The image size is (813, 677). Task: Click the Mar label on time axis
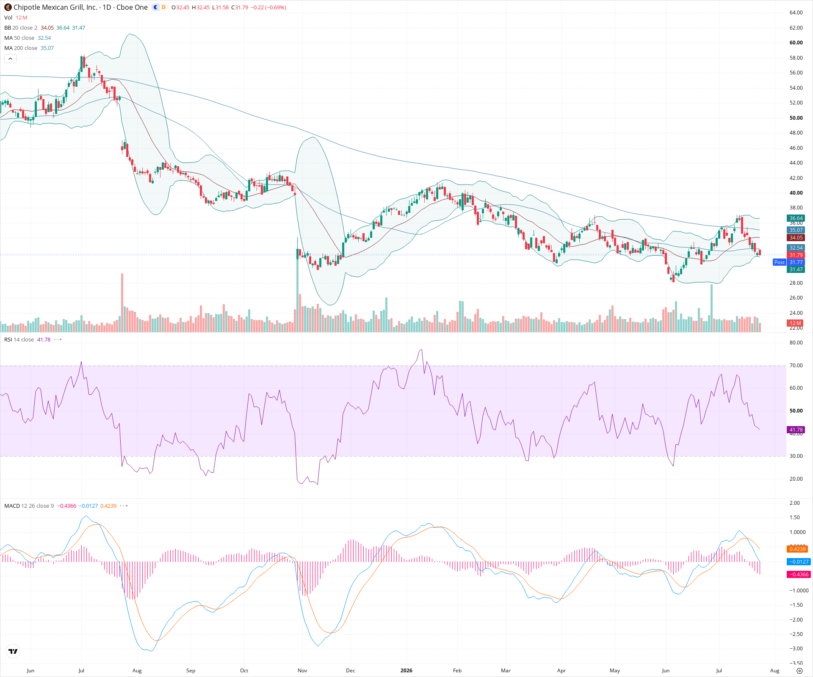point(506,671)
